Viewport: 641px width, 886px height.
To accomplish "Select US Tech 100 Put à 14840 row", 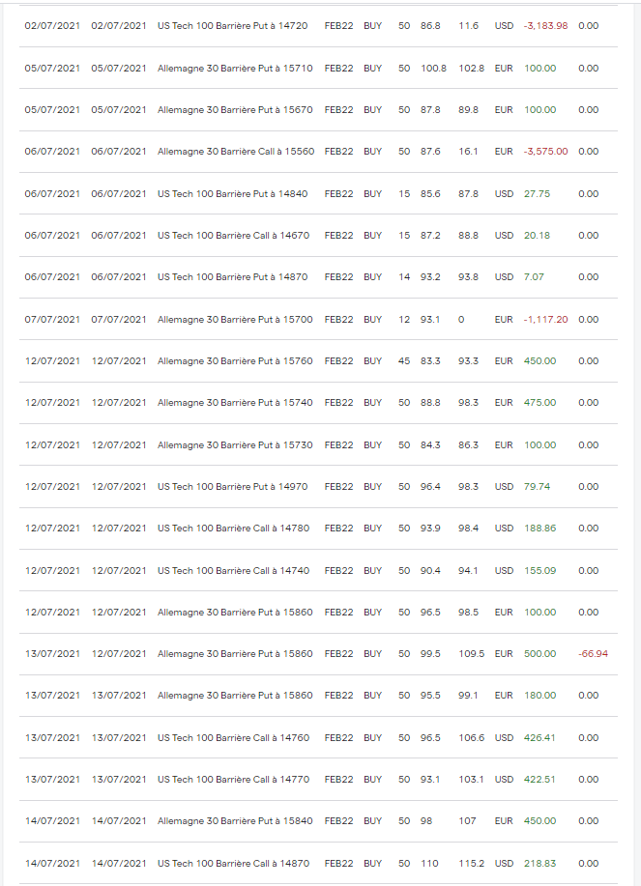I will (318, 194).
